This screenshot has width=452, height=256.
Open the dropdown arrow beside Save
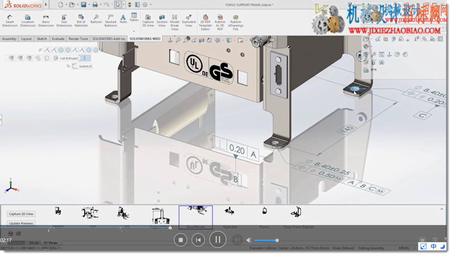(89, 5)
